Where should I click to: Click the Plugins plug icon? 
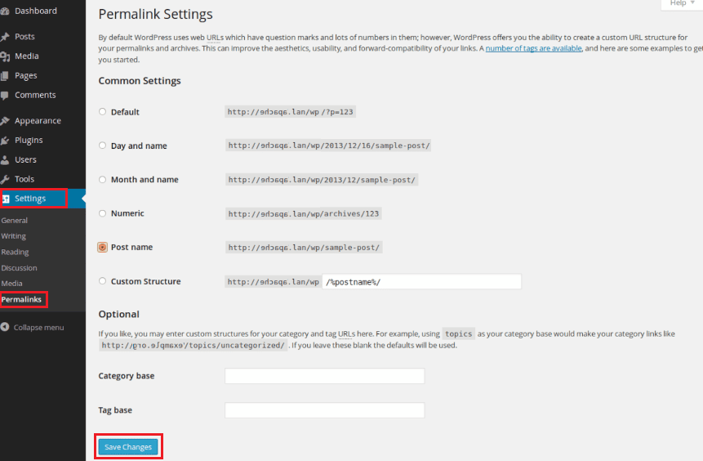tap(4, 141)
